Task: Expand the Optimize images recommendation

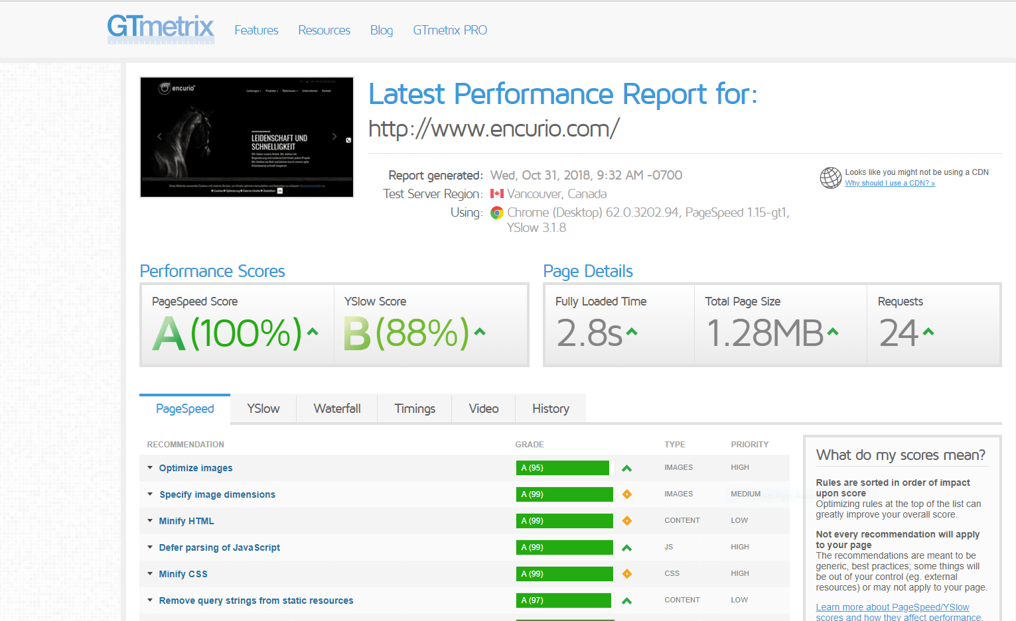Action: (150, 468)
